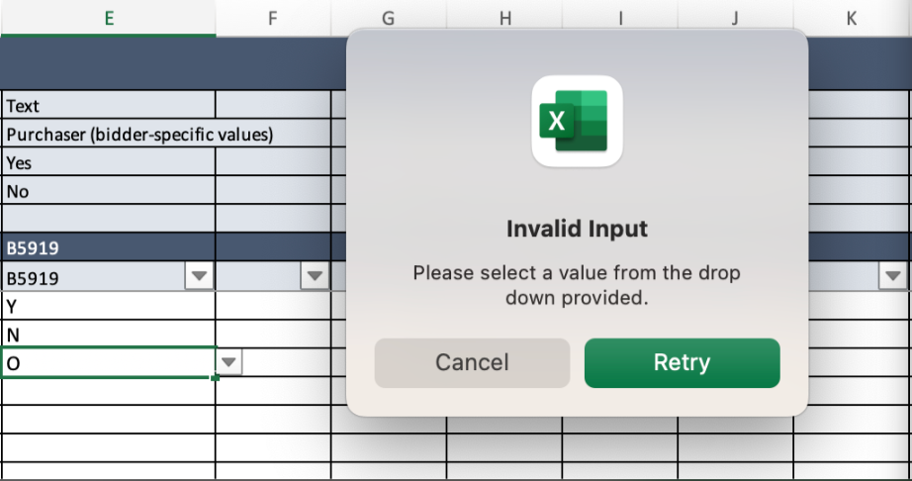Select the column K header

click(x=852, y=18)
